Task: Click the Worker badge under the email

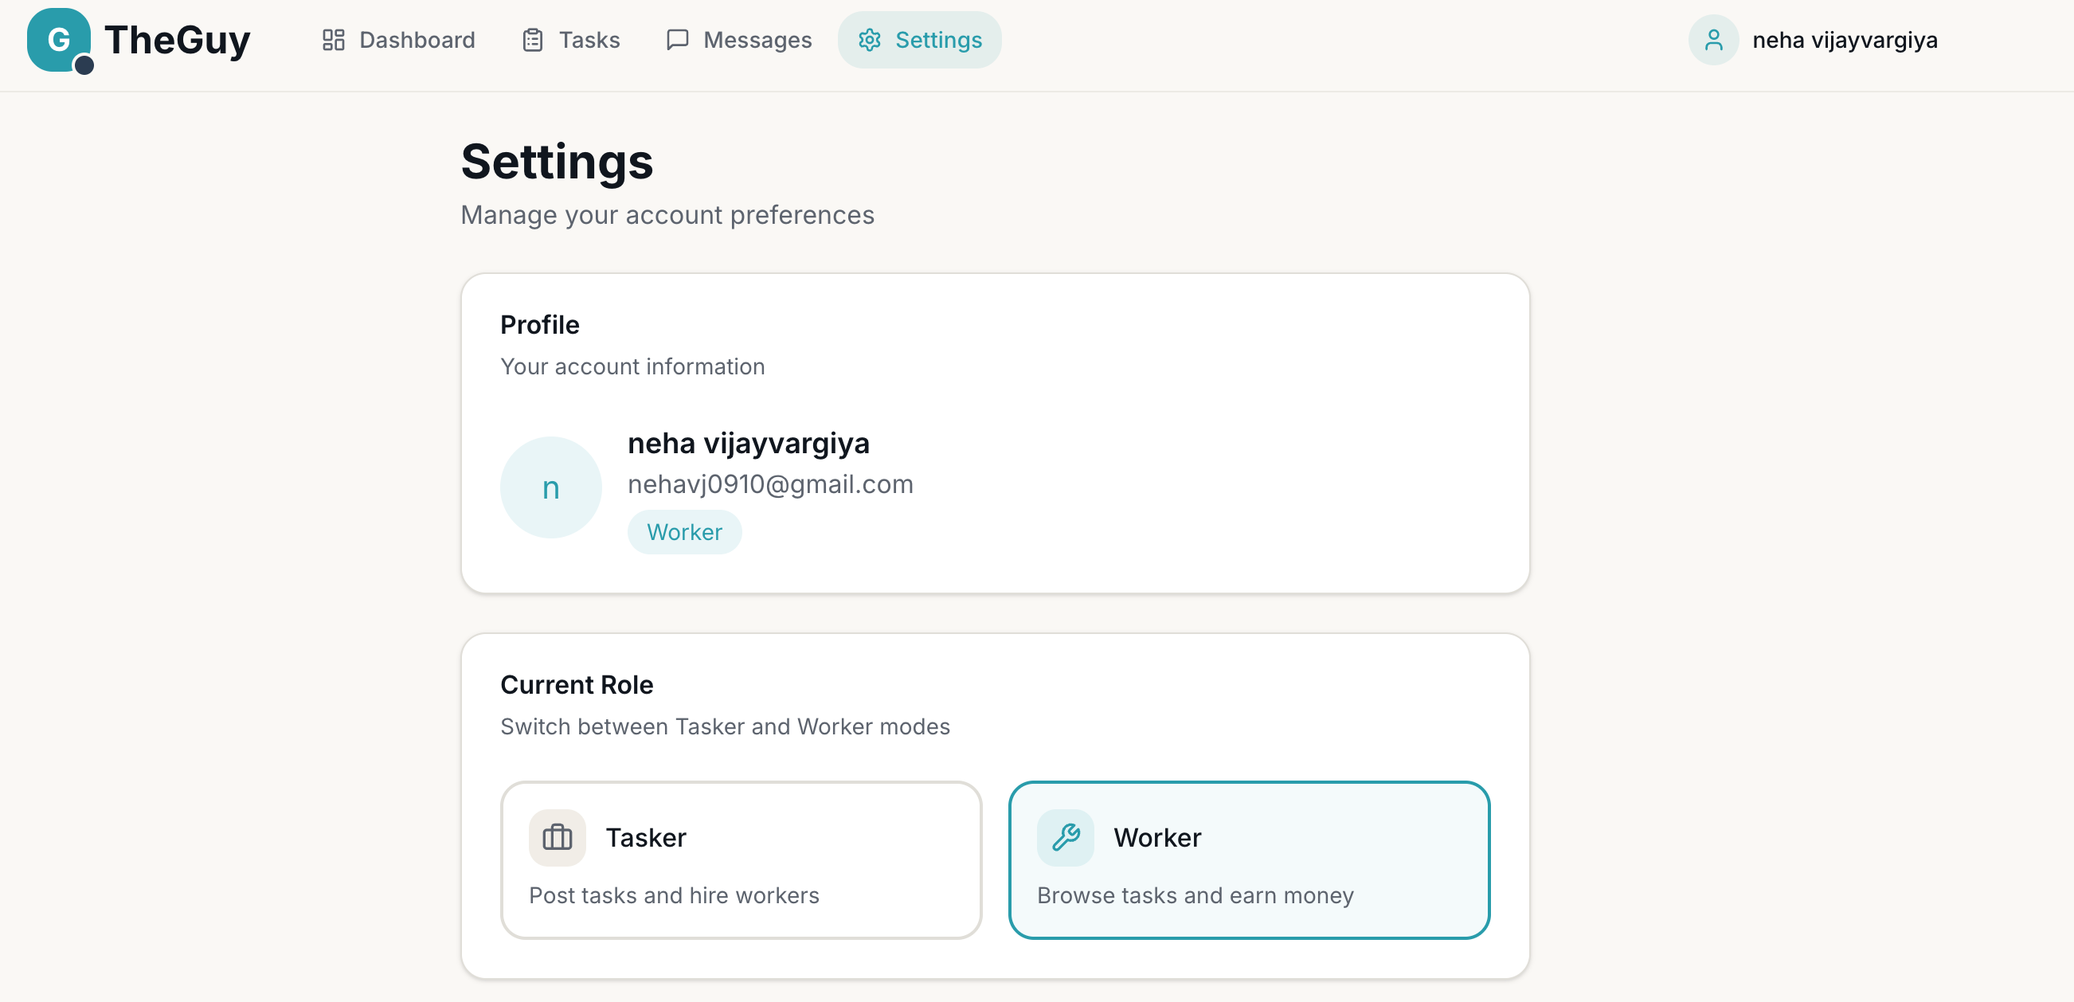Action: [x=684, y=531]
